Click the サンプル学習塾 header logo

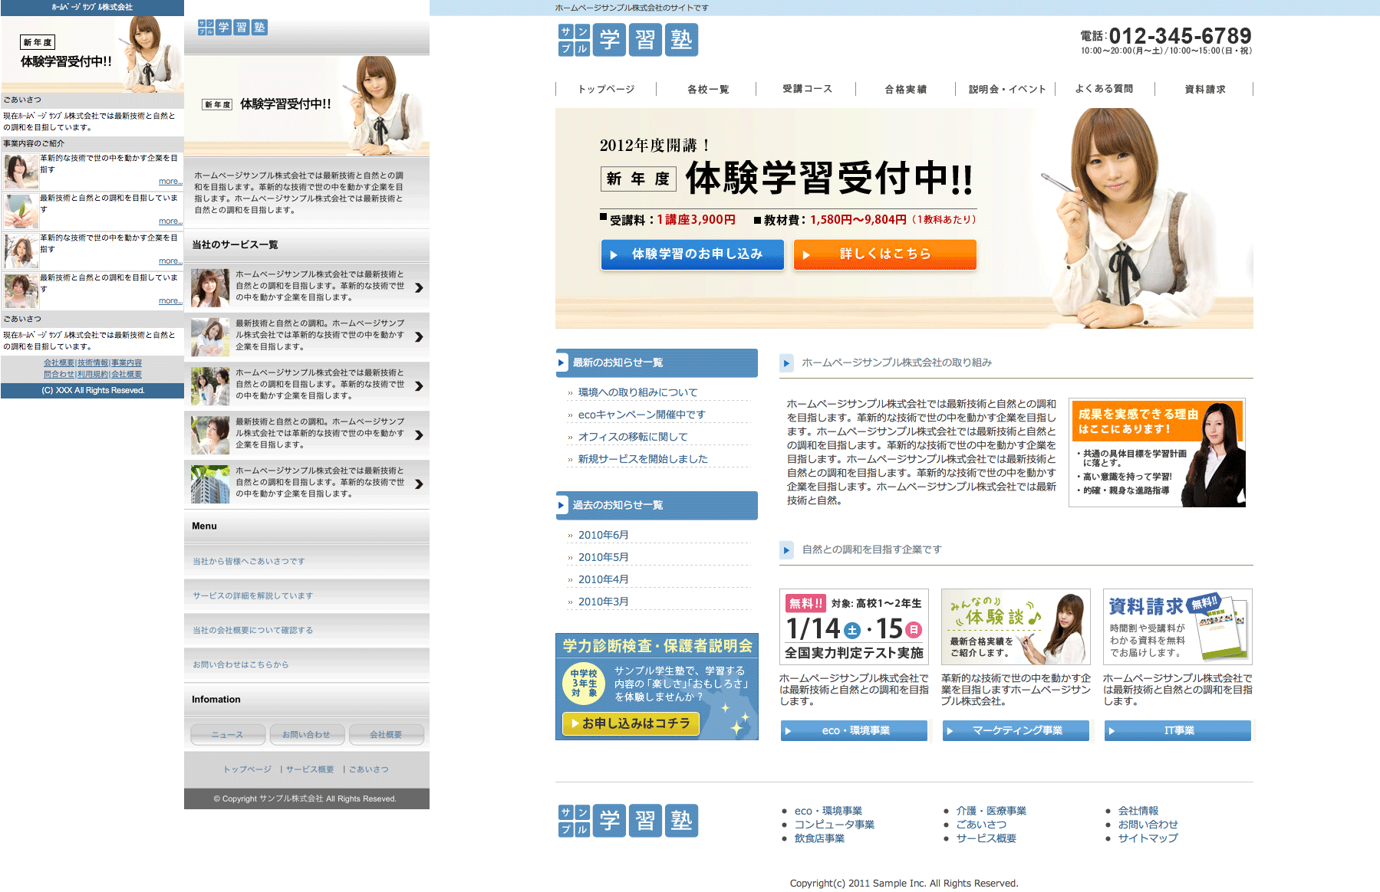pos(627,40)
